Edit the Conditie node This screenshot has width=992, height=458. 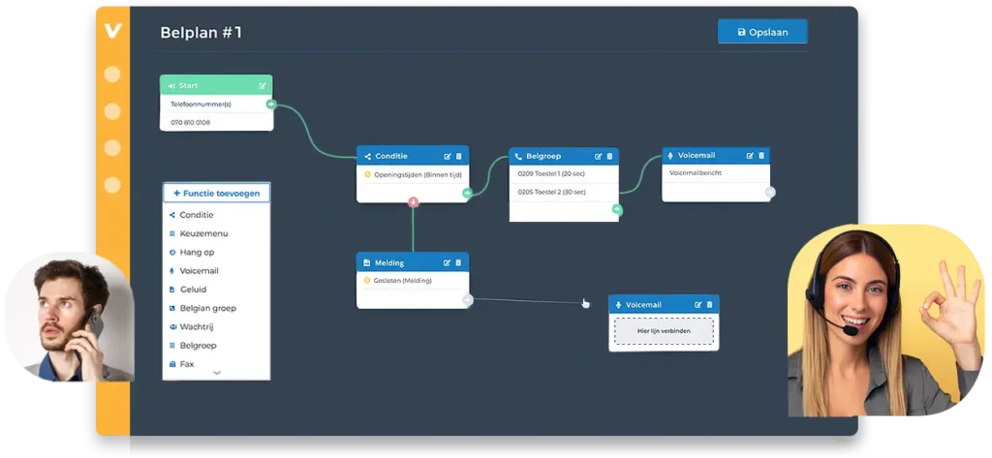[448, 156]
